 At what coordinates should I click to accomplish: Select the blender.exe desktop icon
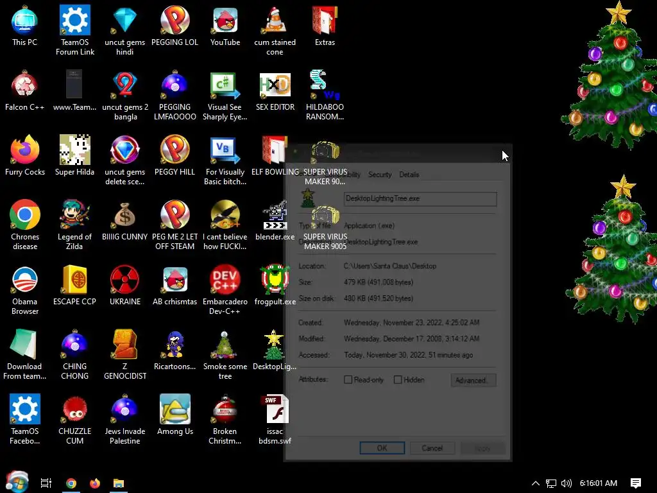coord(275,214)
